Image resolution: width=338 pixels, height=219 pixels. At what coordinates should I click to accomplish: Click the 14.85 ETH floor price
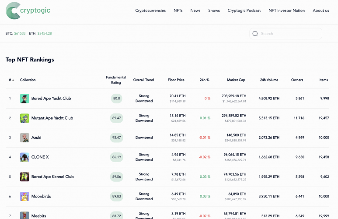[x=178, y=135]
